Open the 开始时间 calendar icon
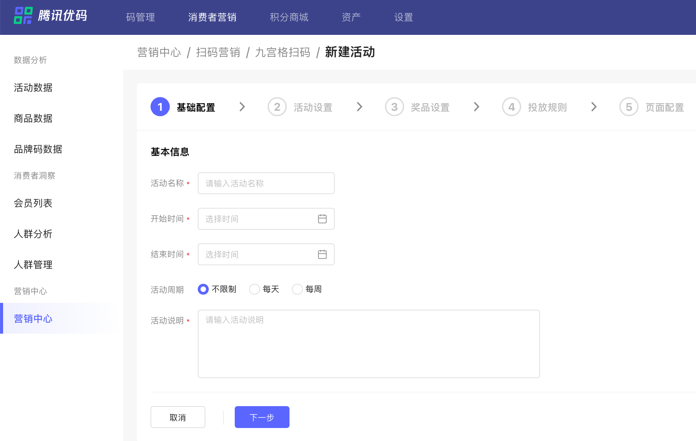This screenshot has height=441, width=696. [322, 219]
